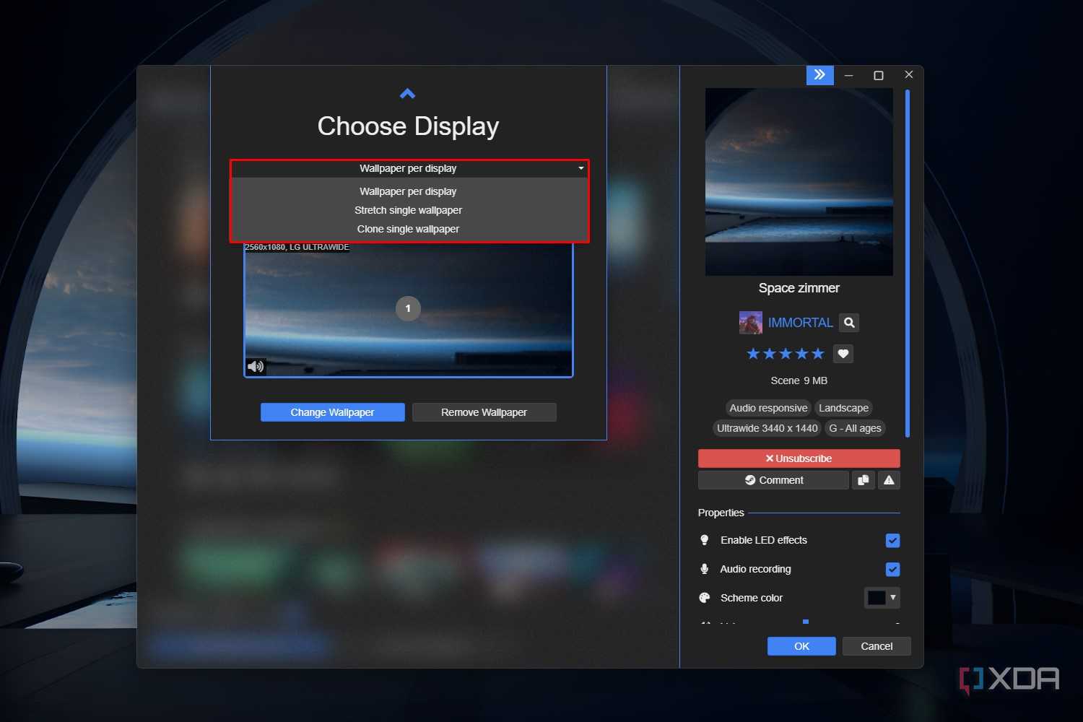Click the Remove Wallpaper button
The width and height of the screenshot is (1083, 722).
pyautogui.click(x=484, y=412)
